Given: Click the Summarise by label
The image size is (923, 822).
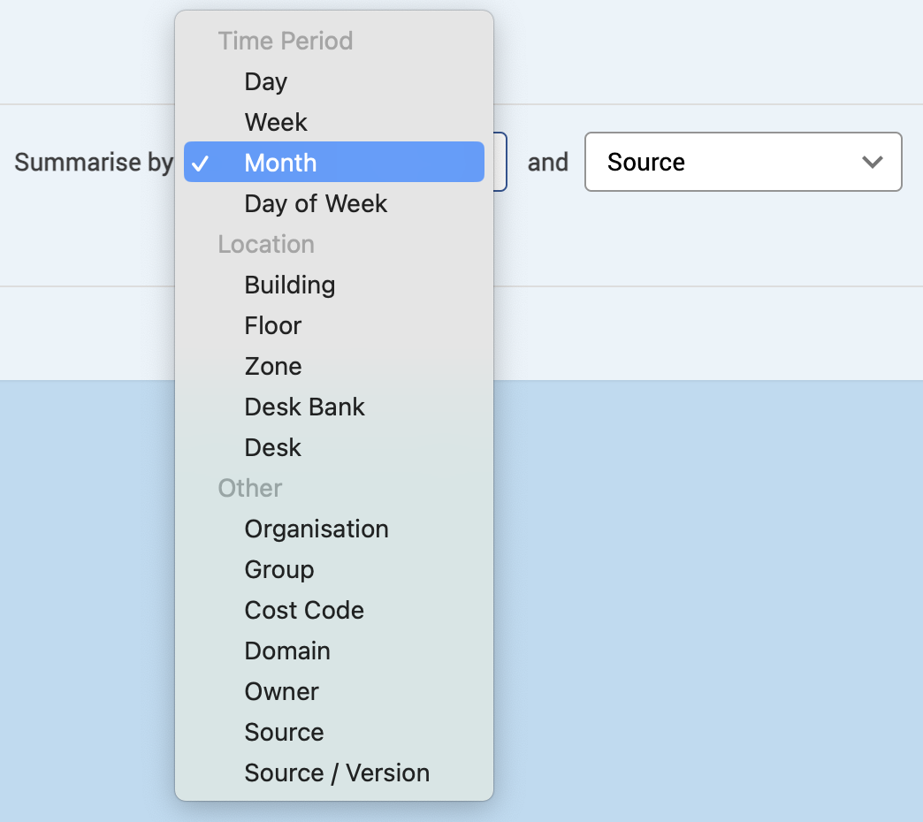Looking at the screenshot, I should pos(93,162).
